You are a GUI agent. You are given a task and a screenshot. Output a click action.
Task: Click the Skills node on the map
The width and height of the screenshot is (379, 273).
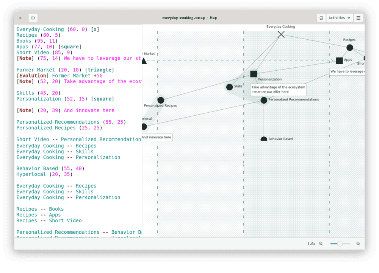(230, 87)
